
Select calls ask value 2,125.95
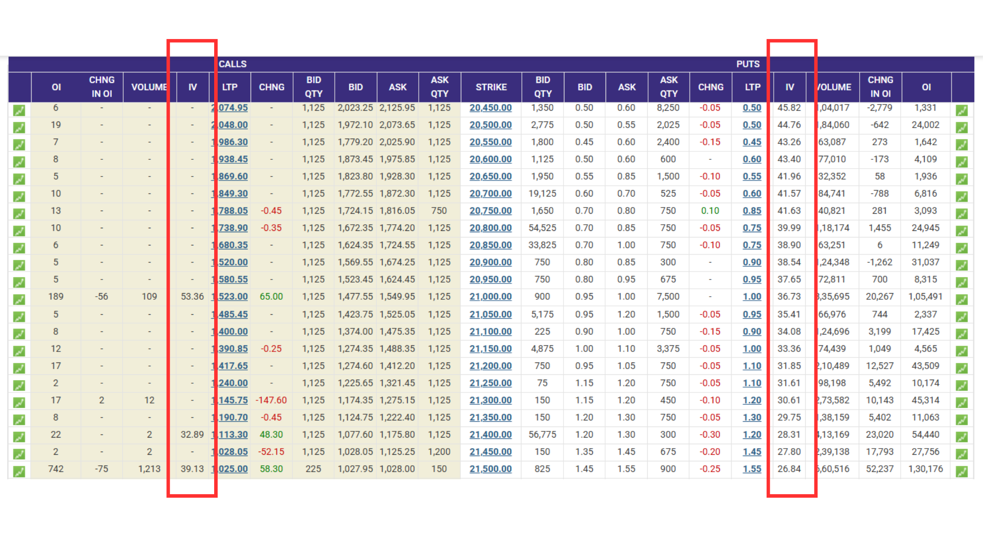pyautogui.click(x=397, y=108)
